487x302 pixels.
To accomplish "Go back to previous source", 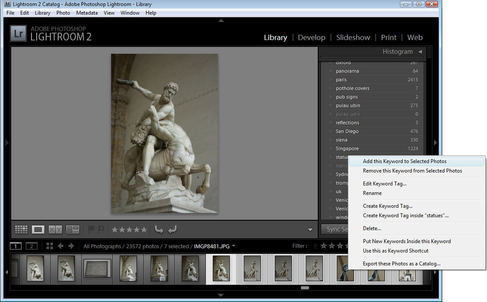I will (x=61, y=246).
